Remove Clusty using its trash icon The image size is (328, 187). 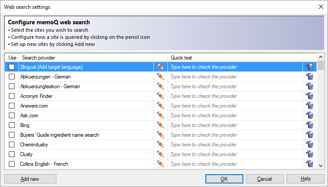[x=310, y=154]
